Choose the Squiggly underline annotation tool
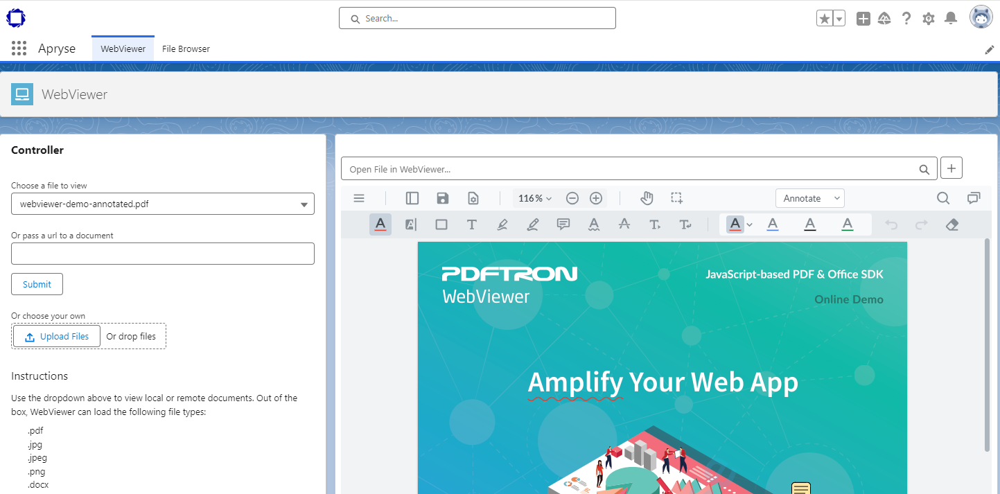This screenshot has width=1000, height=494. pyautogui.click(x=594, y=224)
